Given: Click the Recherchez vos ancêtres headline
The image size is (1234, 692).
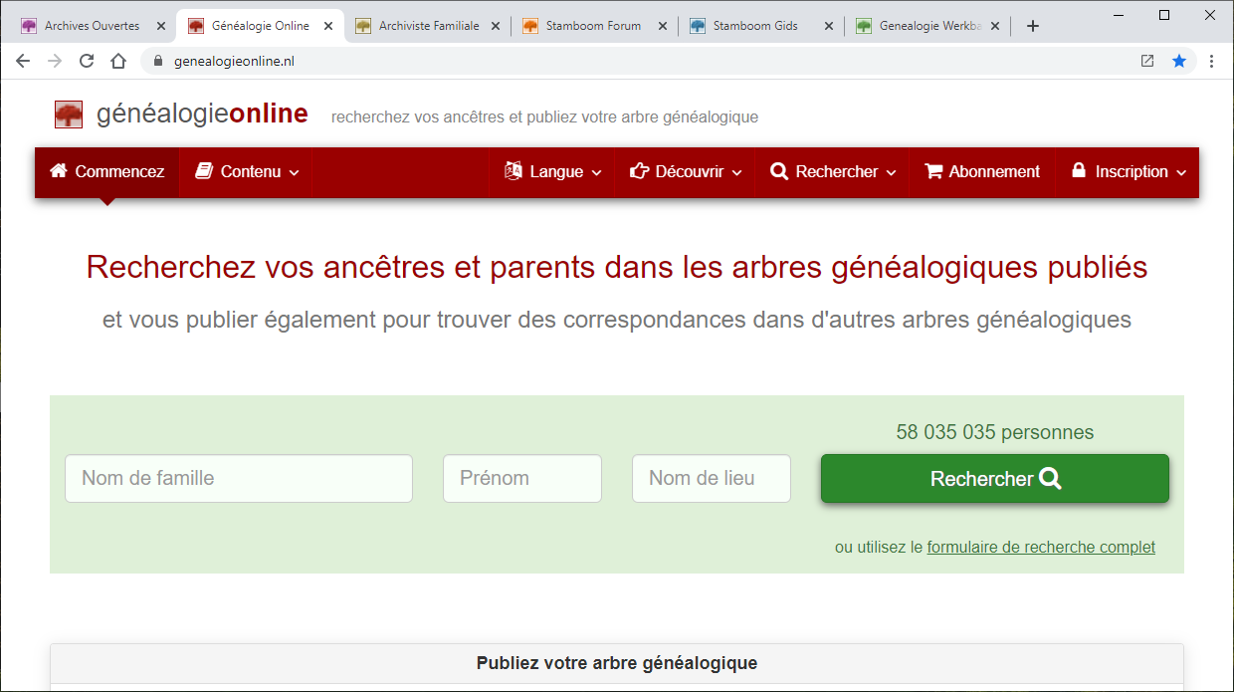Looking at the screenshot, I should pos(617,268).
